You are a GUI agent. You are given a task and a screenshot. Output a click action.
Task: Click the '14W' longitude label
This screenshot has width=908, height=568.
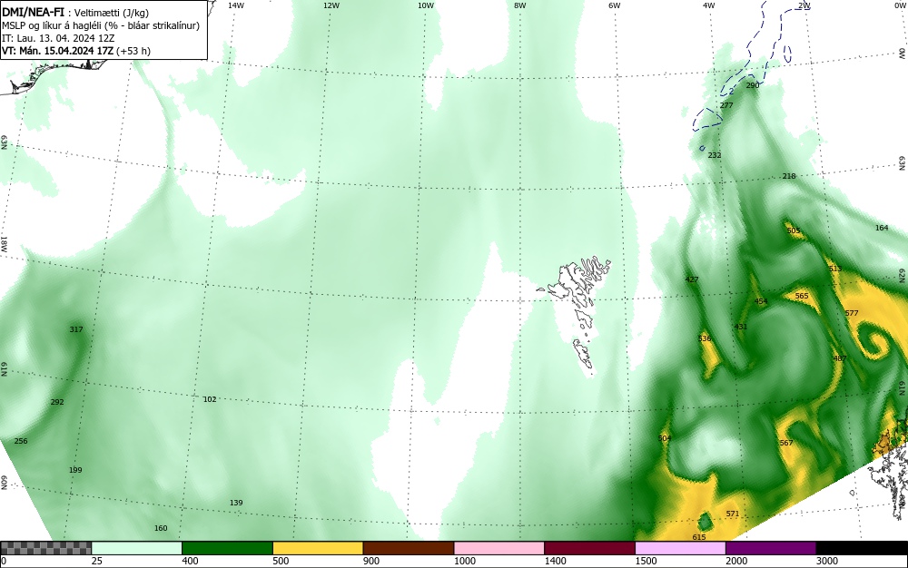[x=236, y=5]
